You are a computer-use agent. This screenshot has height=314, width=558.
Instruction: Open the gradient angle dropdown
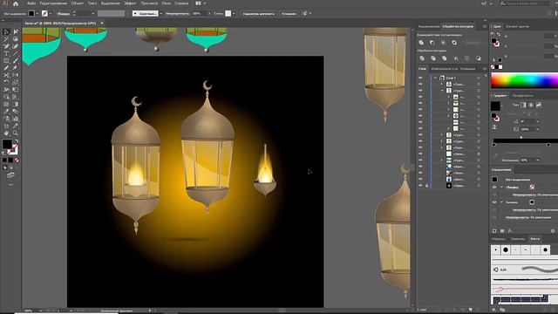537,122
